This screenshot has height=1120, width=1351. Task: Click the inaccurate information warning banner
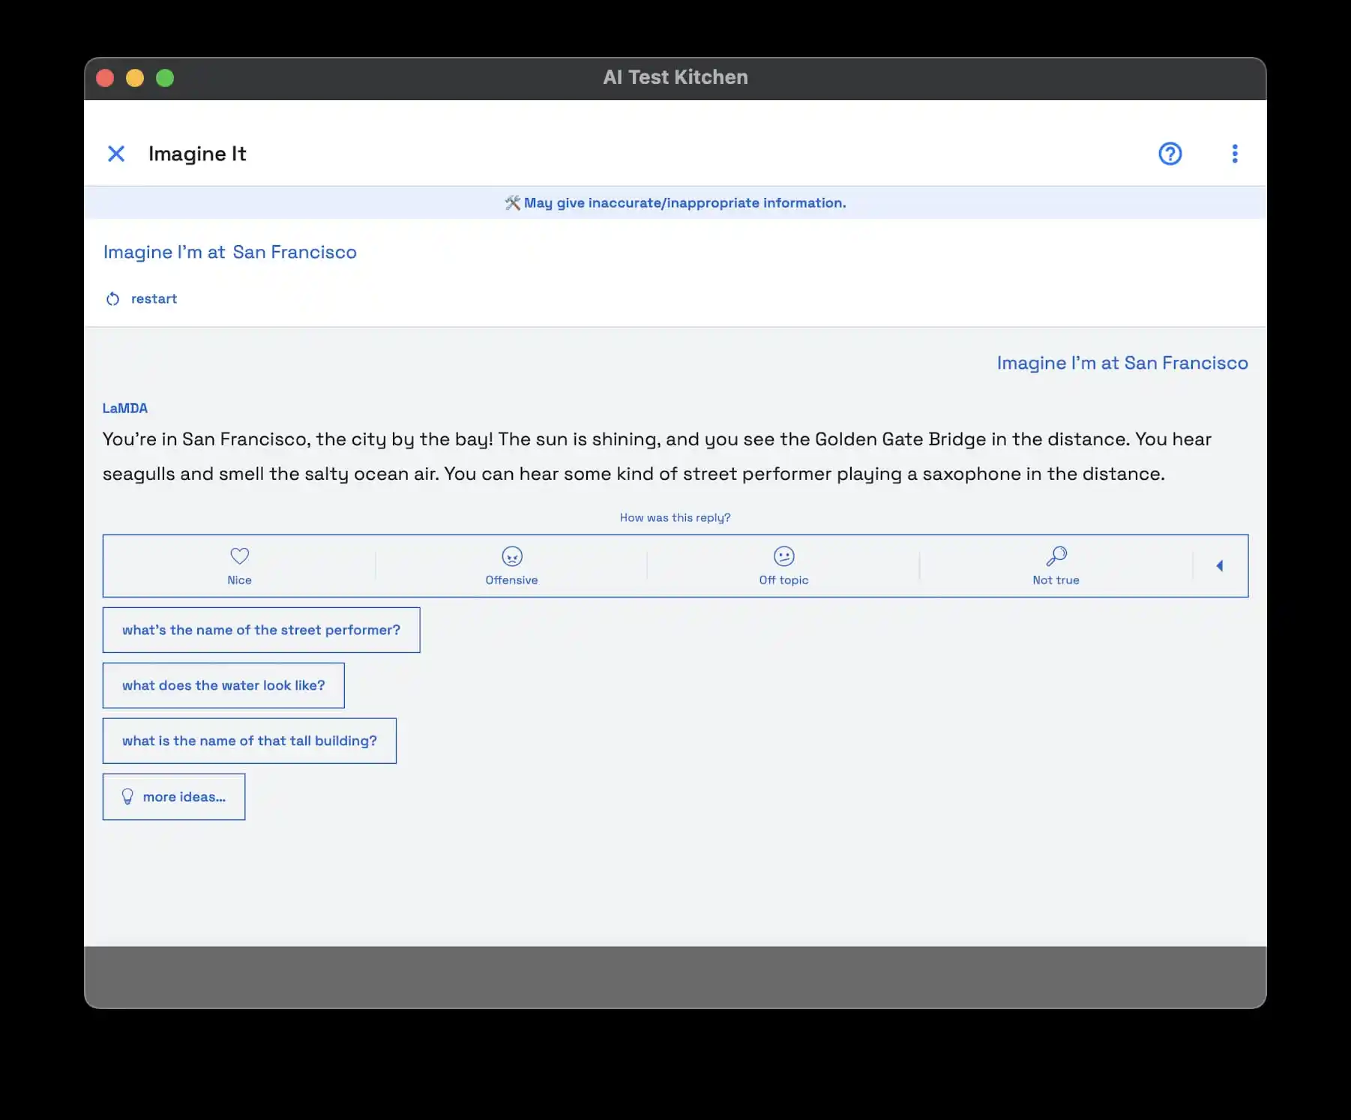point(675,203)
